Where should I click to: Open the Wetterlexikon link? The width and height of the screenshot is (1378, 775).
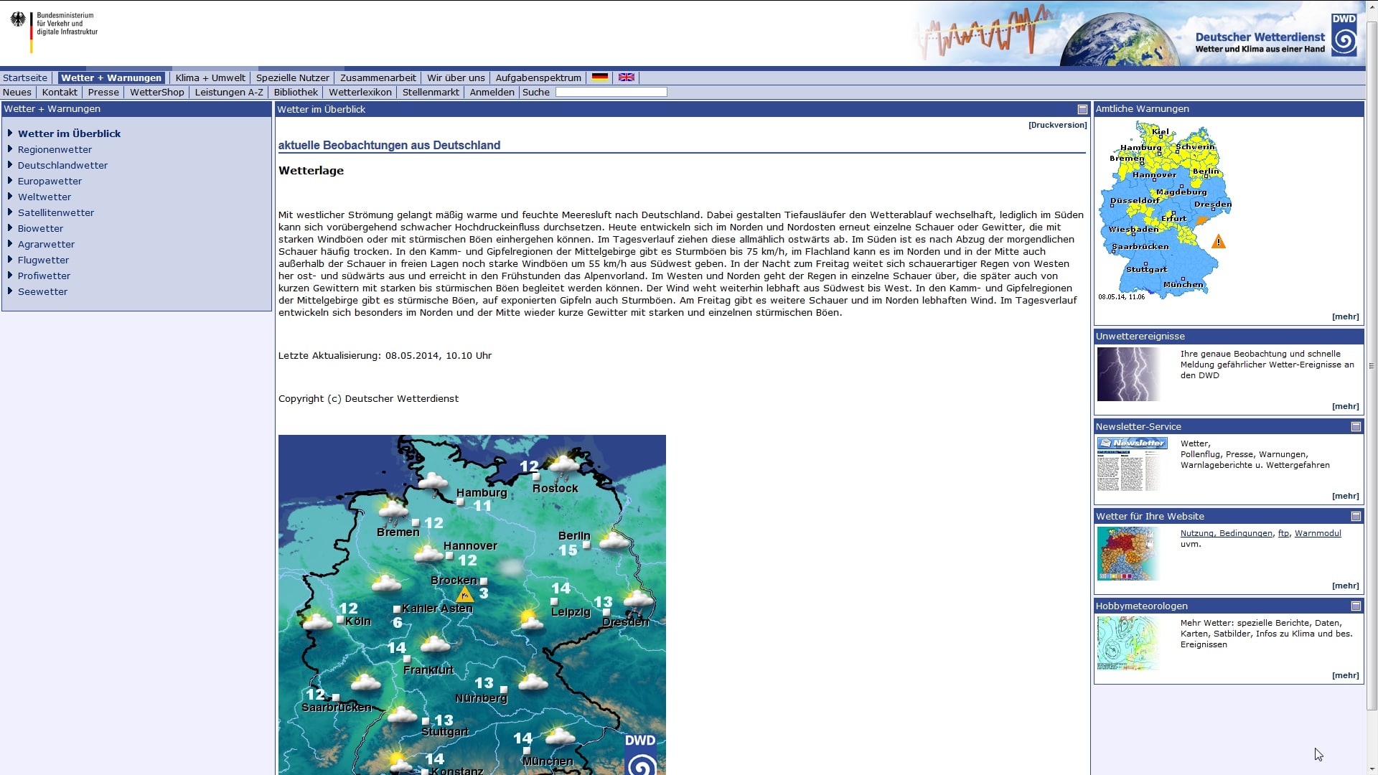tap(360, 92)
